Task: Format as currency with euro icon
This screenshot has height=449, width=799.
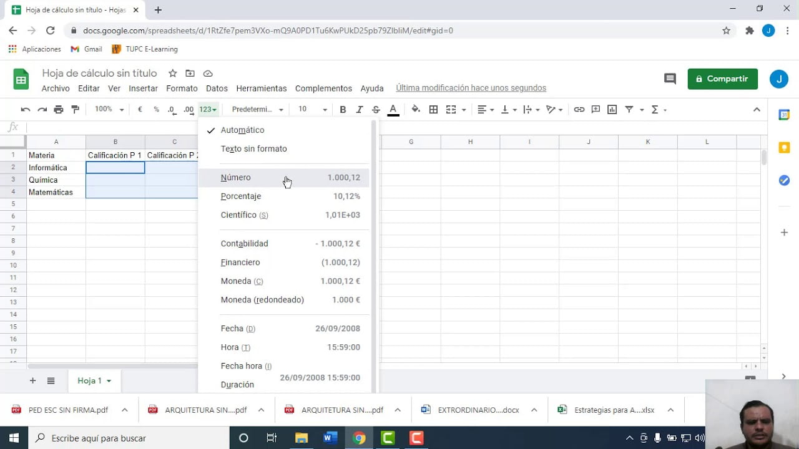Action: point(140,109)
